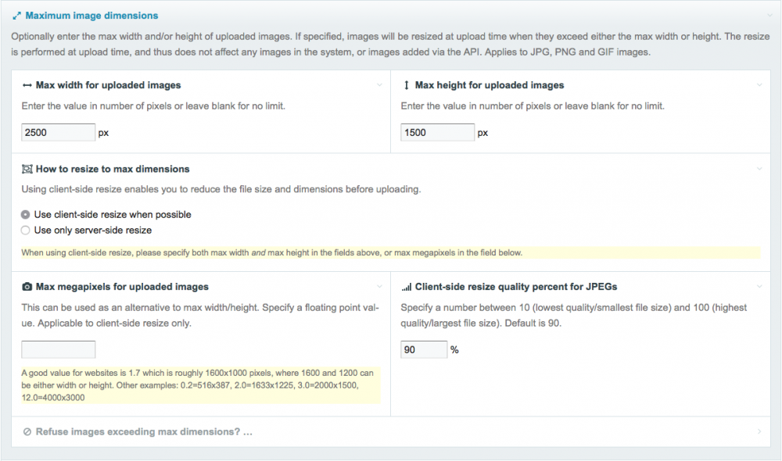Click the empty Max megapixels input field
The width and height of the screenshot is (782, 461).
(59, 349)
